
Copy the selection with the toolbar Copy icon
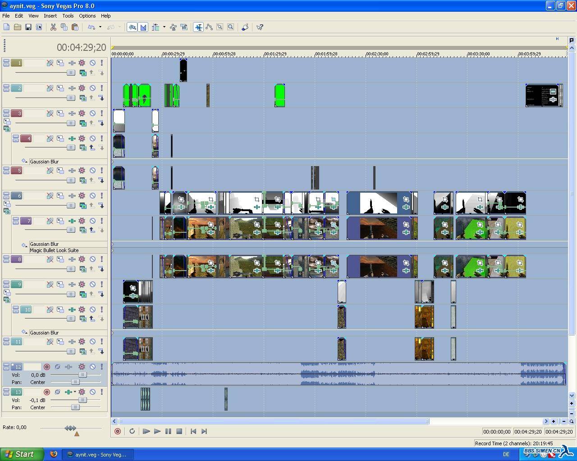(x=64, y=27)
